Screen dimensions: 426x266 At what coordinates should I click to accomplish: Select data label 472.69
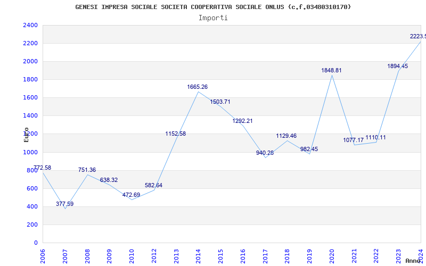(131, 195)
